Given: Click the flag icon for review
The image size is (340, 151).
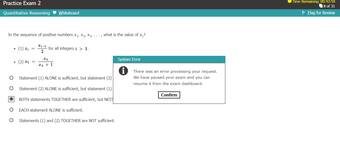Looking at the screenshot, I should click(x=304, y=13).
